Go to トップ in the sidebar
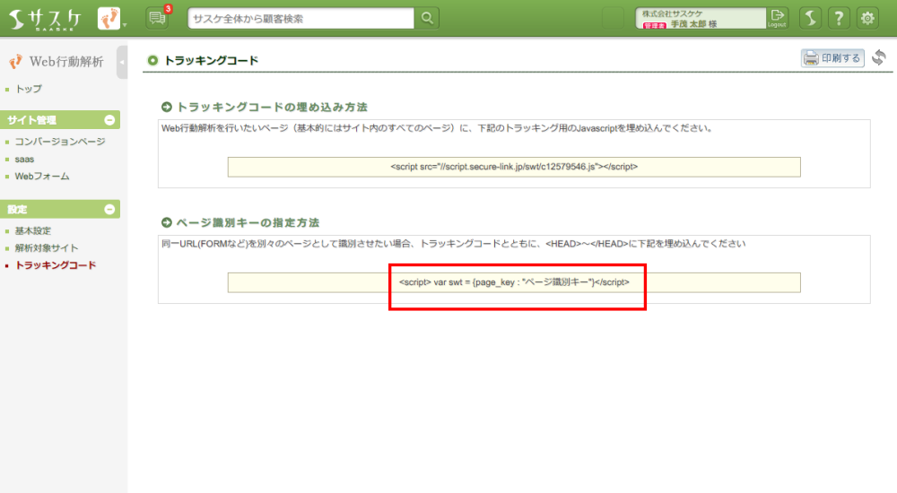 pos(29,89)
